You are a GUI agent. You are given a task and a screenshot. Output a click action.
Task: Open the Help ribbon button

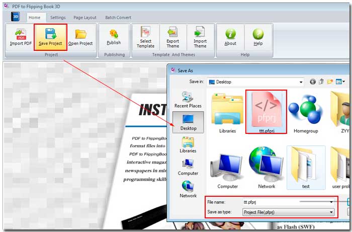(x=258, y=37)
